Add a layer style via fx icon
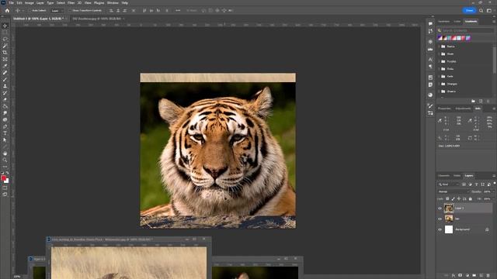This screenshot has width=497, height=279. coord(454,275)
